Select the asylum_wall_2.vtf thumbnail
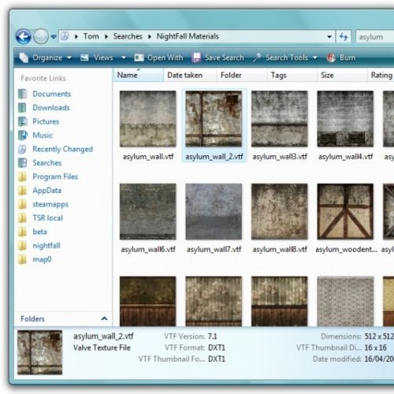Screen dimensions: 394x394 point(214,119)
